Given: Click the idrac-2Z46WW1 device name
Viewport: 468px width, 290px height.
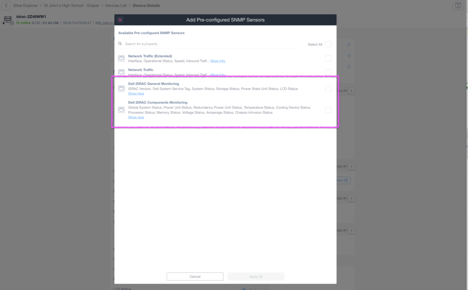Looking at the screenshot, I should pos(31,17).
